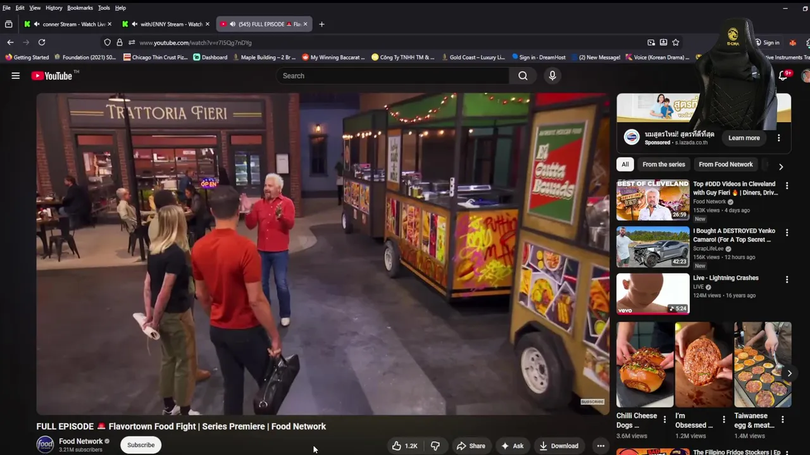Open the YouTube guide hamburger menu
The height and width of the screenshot is (455, 810).
15,76
